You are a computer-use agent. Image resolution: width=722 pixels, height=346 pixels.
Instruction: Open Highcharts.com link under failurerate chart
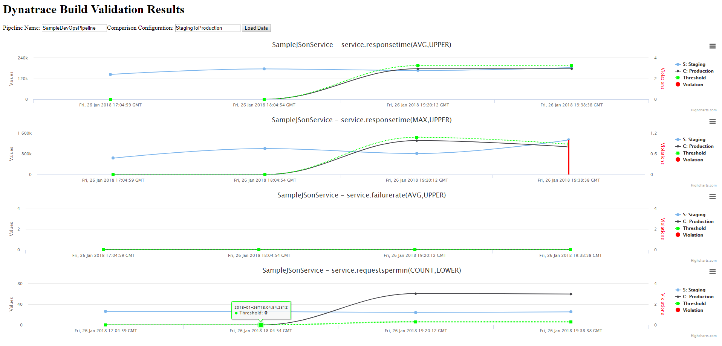(704, 261)
